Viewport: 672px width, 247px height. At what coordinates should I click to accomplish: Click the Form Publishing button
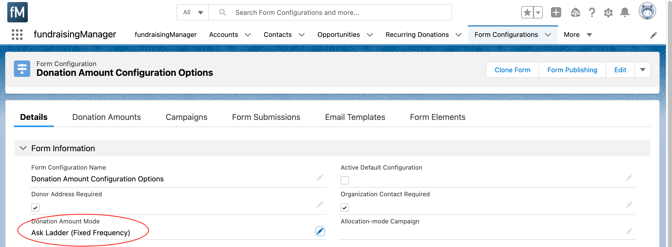pyautogui.click(x=572, y=70)
